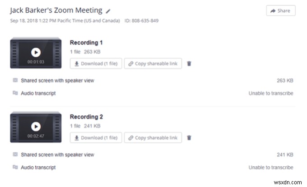Viewport: 307px width, 187px height.
Task: Delete Recording 1 with trash icon
Action: pos(189,64)
